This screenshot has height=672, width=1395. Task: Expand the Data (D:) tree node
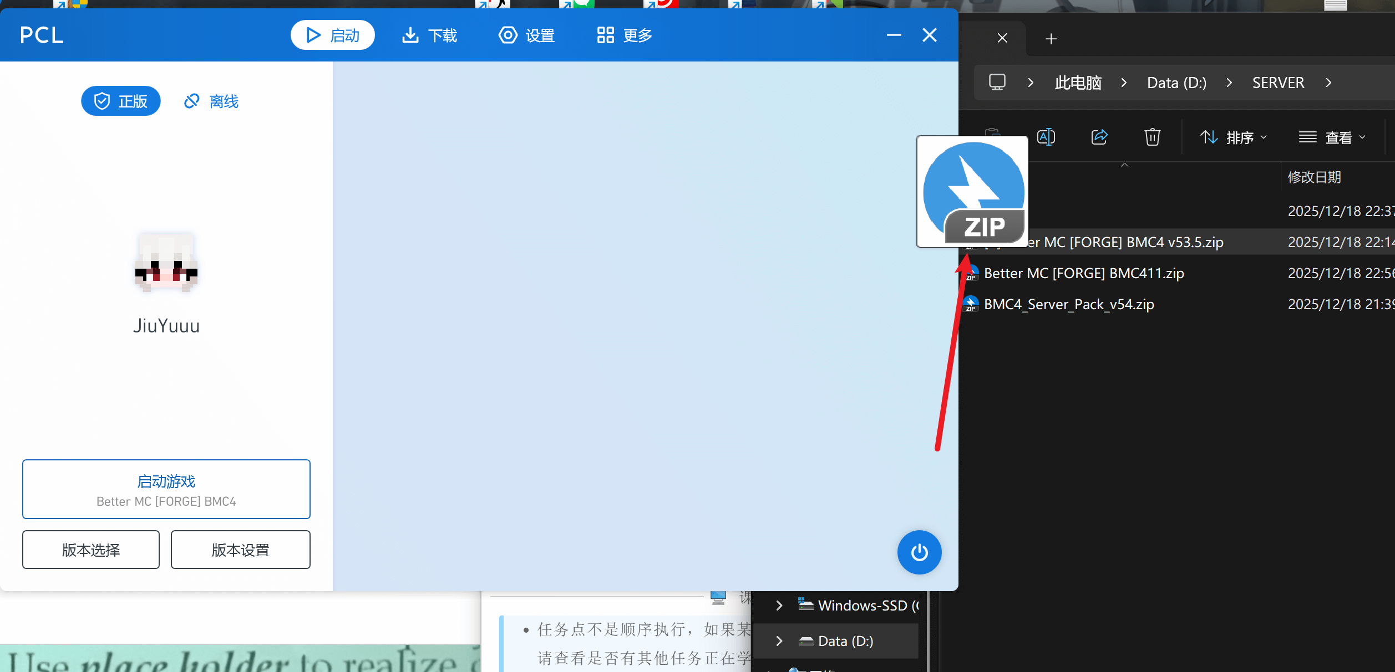(779, 641)
